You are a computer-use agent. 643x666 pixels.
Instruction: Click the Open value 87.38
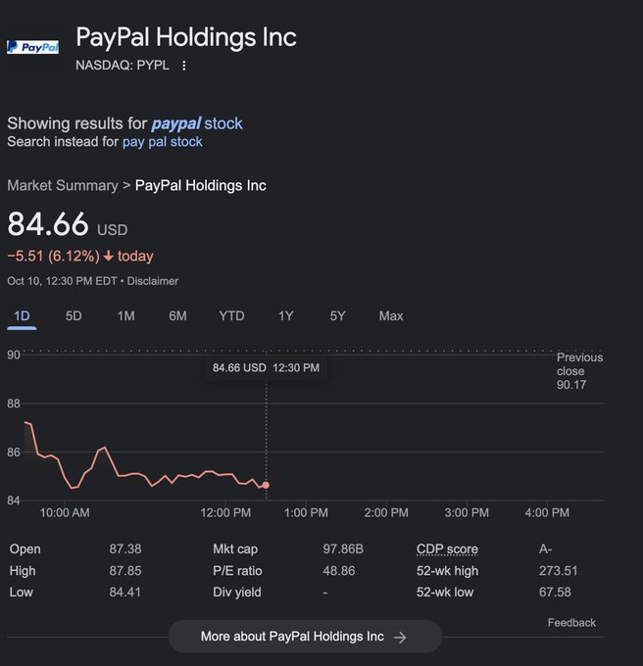pyautogui.click(x=124, y=549)
